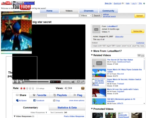The image size is (158, 118).
Task: Click the advanced search link
Action: (109, 16)
